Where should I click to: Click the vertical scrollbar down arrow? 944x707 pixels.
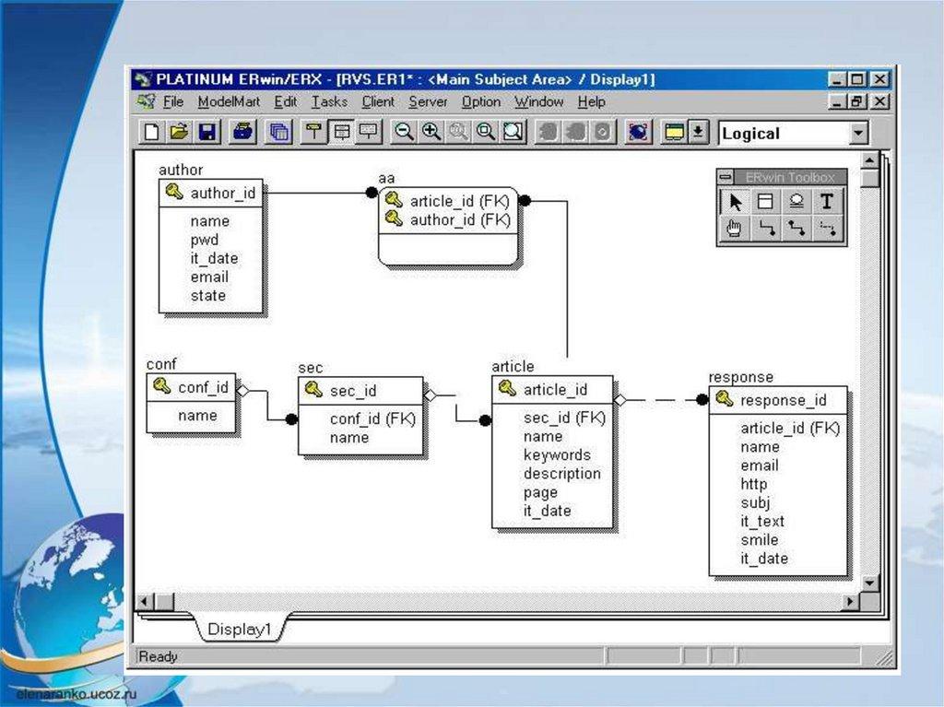[869, 584]
